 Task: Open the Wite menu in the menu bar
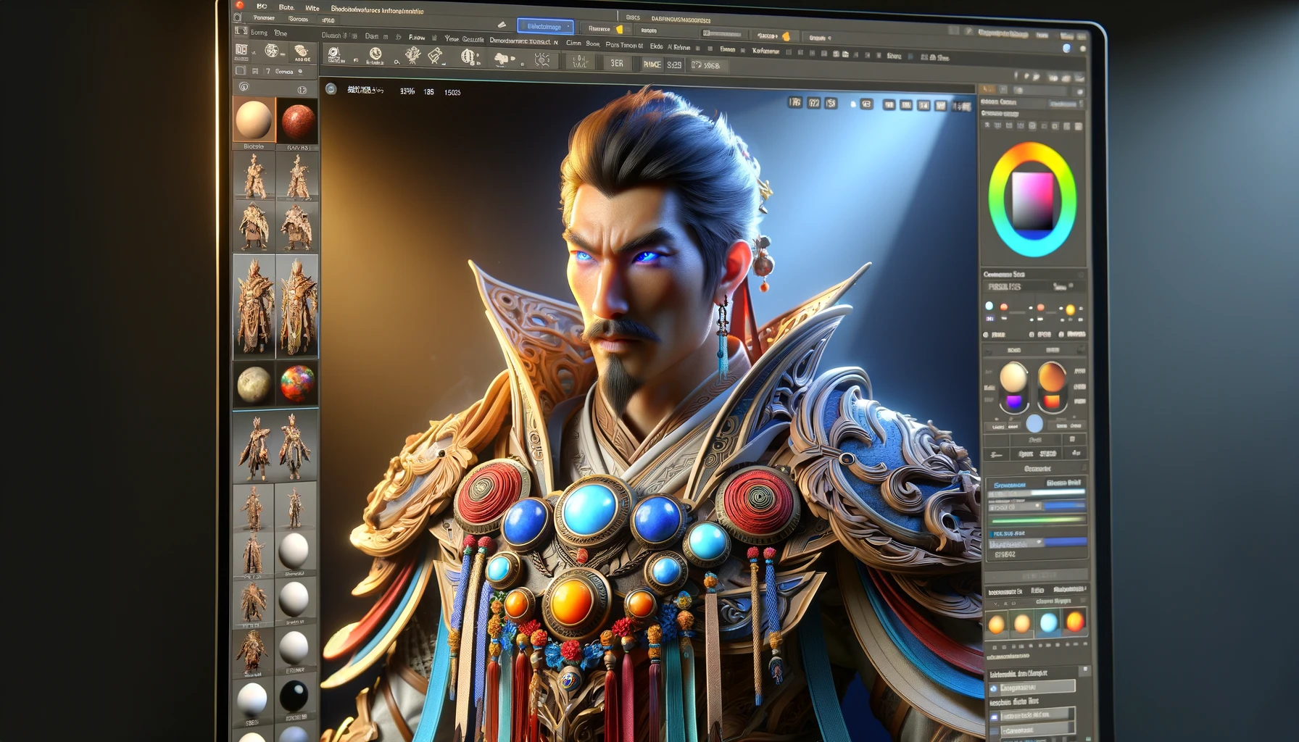pyautogui.click(x=312, y=8)
